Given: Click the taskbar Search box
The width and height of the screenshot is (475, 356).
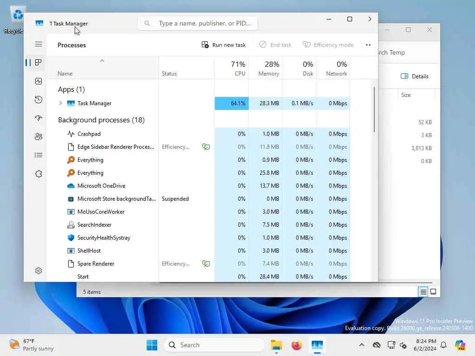Looking at the screenshot, I should [214, 345].
